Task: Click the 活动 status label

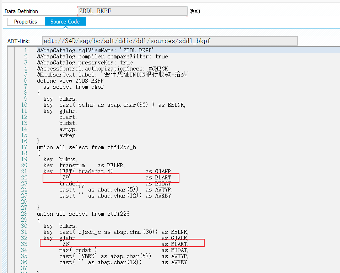Action: point(195,11)
